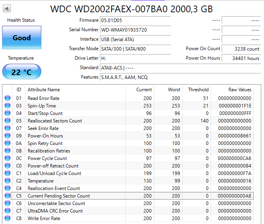Click the status orb for Current Pending Sector Count

(8, 196)
